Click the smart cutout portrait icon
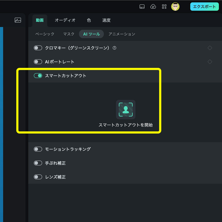 (x=126, y=110)
